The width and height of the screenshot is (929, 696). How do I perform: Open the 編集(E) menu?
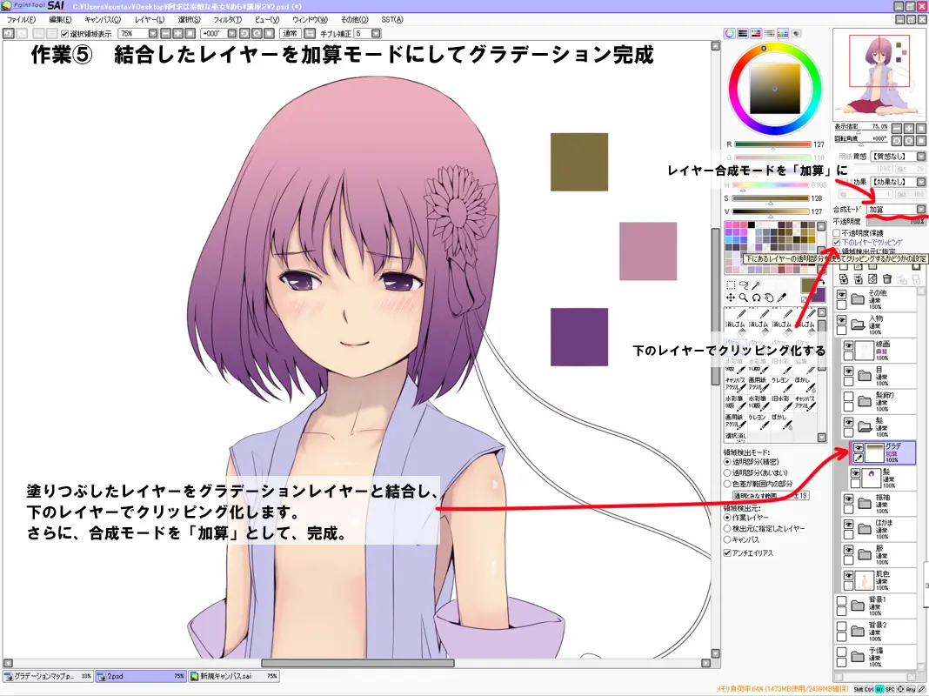(x=60, y=19)
